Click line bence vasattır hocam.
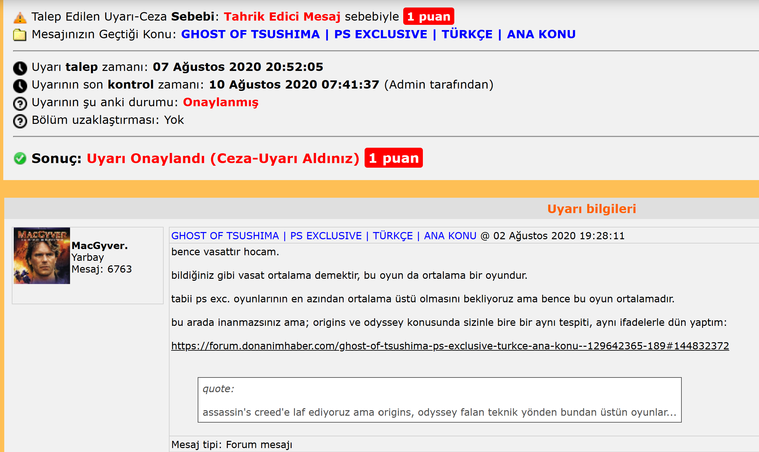759x452 pixels. pyautogui.click(x=225, y=252)
